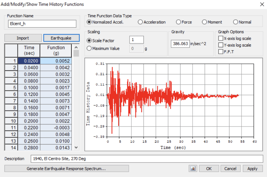Viewport: 267px width, 177px height.
Task: Click the table scroll down arrow
Action: point(76,147)
